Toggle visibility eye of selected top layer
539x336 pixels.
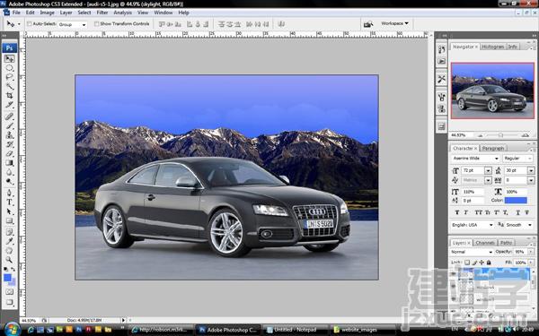[454, 273]
